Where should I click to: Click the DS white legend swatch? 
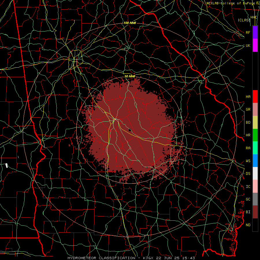click(255, 173)
